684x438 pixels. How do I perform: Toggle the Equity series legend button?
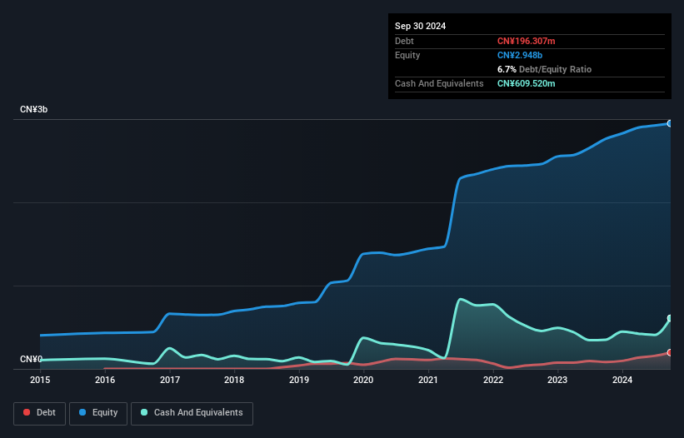98,413
